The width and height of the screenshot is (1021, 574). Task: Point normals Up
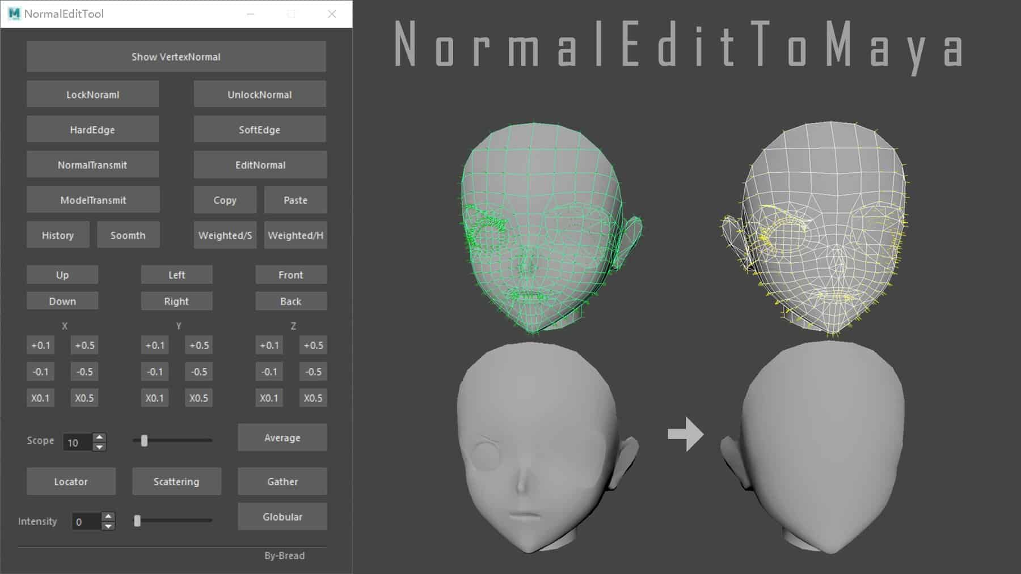tap(62, 275)
